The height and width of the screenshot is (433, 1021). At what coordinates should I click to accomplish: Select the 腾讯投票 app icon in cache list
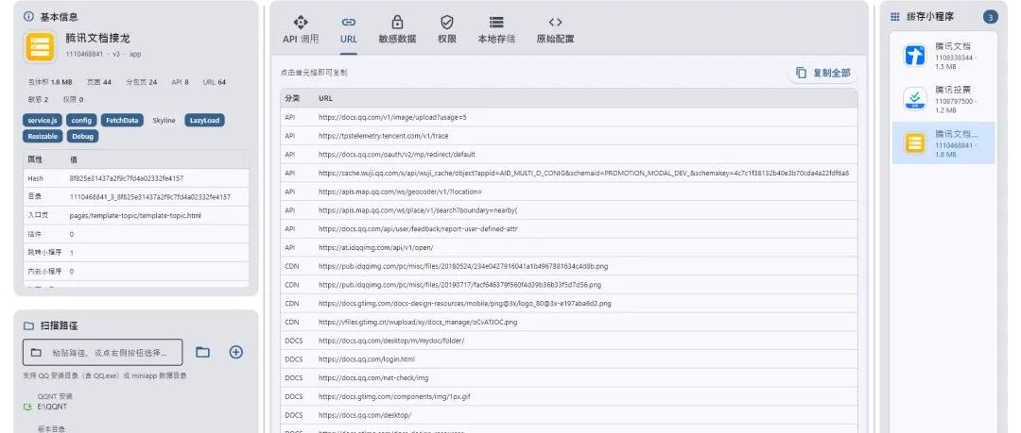coord(915,99)
